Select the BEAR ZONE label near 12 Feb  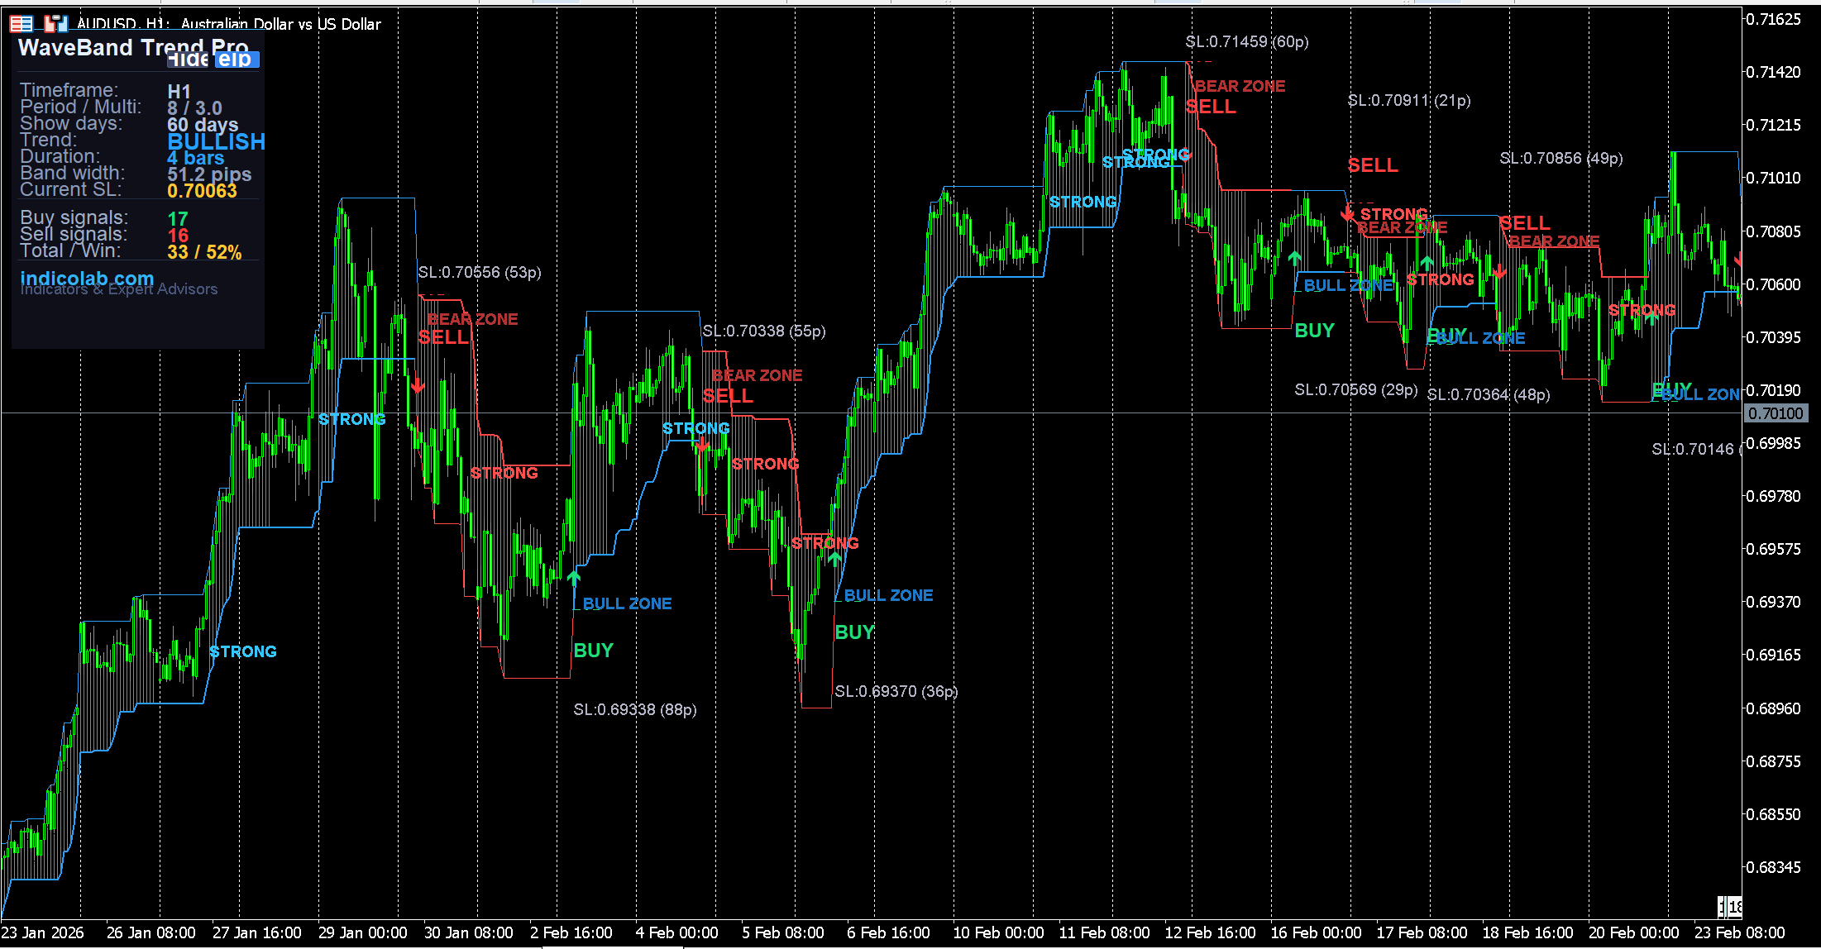[x=1240, y=86]
